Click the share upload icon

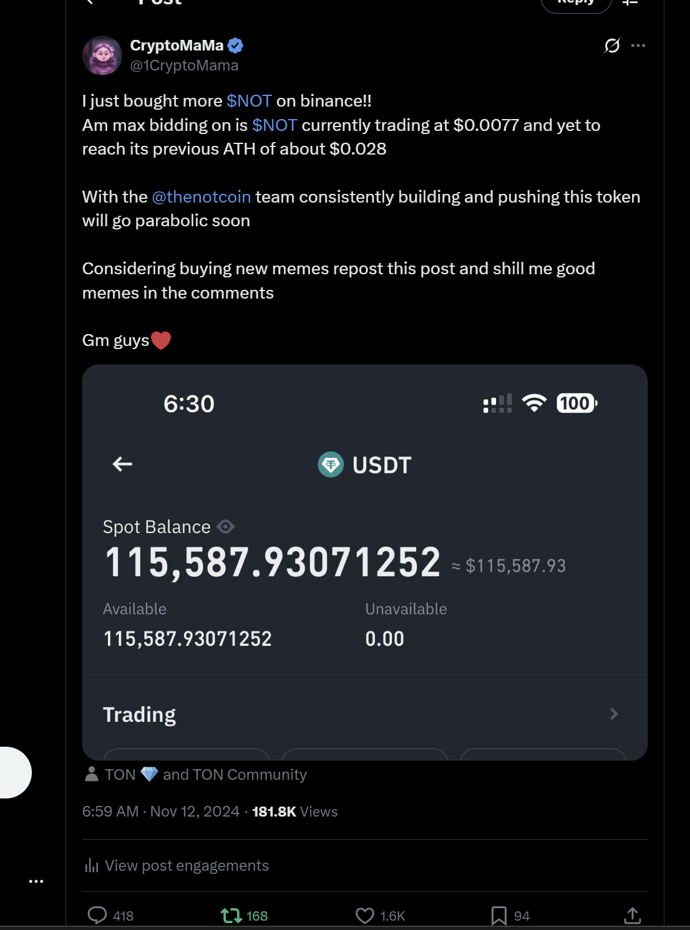632,915
